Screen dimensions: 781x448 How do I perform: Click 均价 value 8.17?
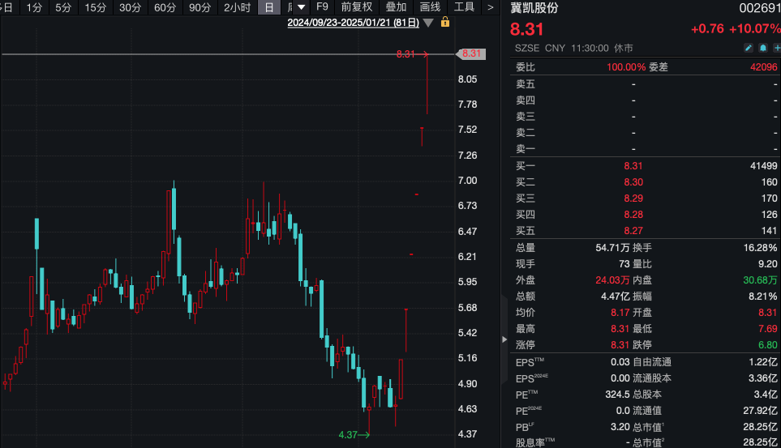pos(620,313)
